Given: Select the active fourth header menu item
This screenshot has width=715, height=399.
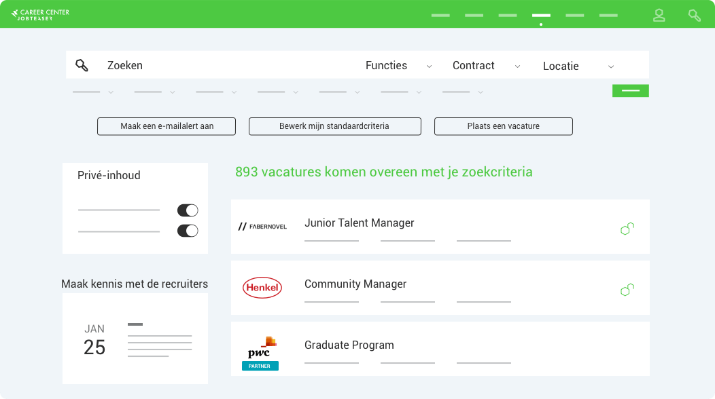Looking at the screenshot, I should (541, 16).
